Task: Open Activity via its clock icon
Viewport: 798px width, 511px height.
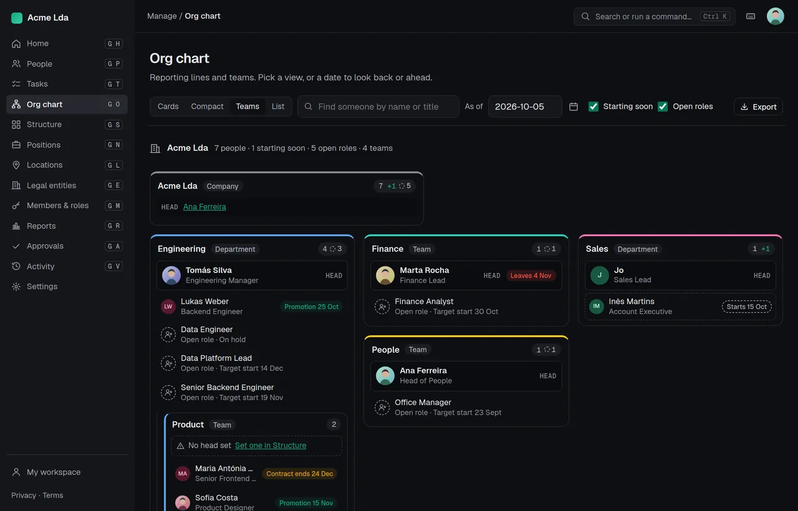Action: 16,266
